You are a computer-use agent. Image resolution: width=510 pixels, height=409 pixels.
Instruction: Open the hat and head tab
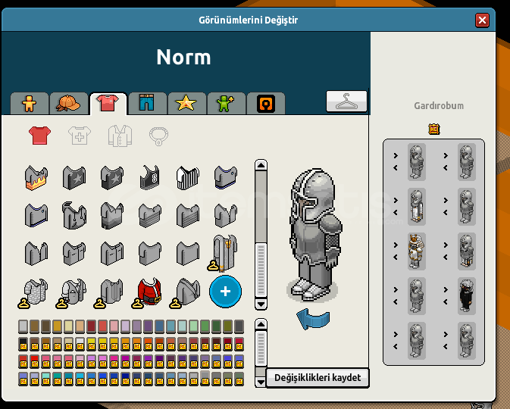tap(68, 104)
